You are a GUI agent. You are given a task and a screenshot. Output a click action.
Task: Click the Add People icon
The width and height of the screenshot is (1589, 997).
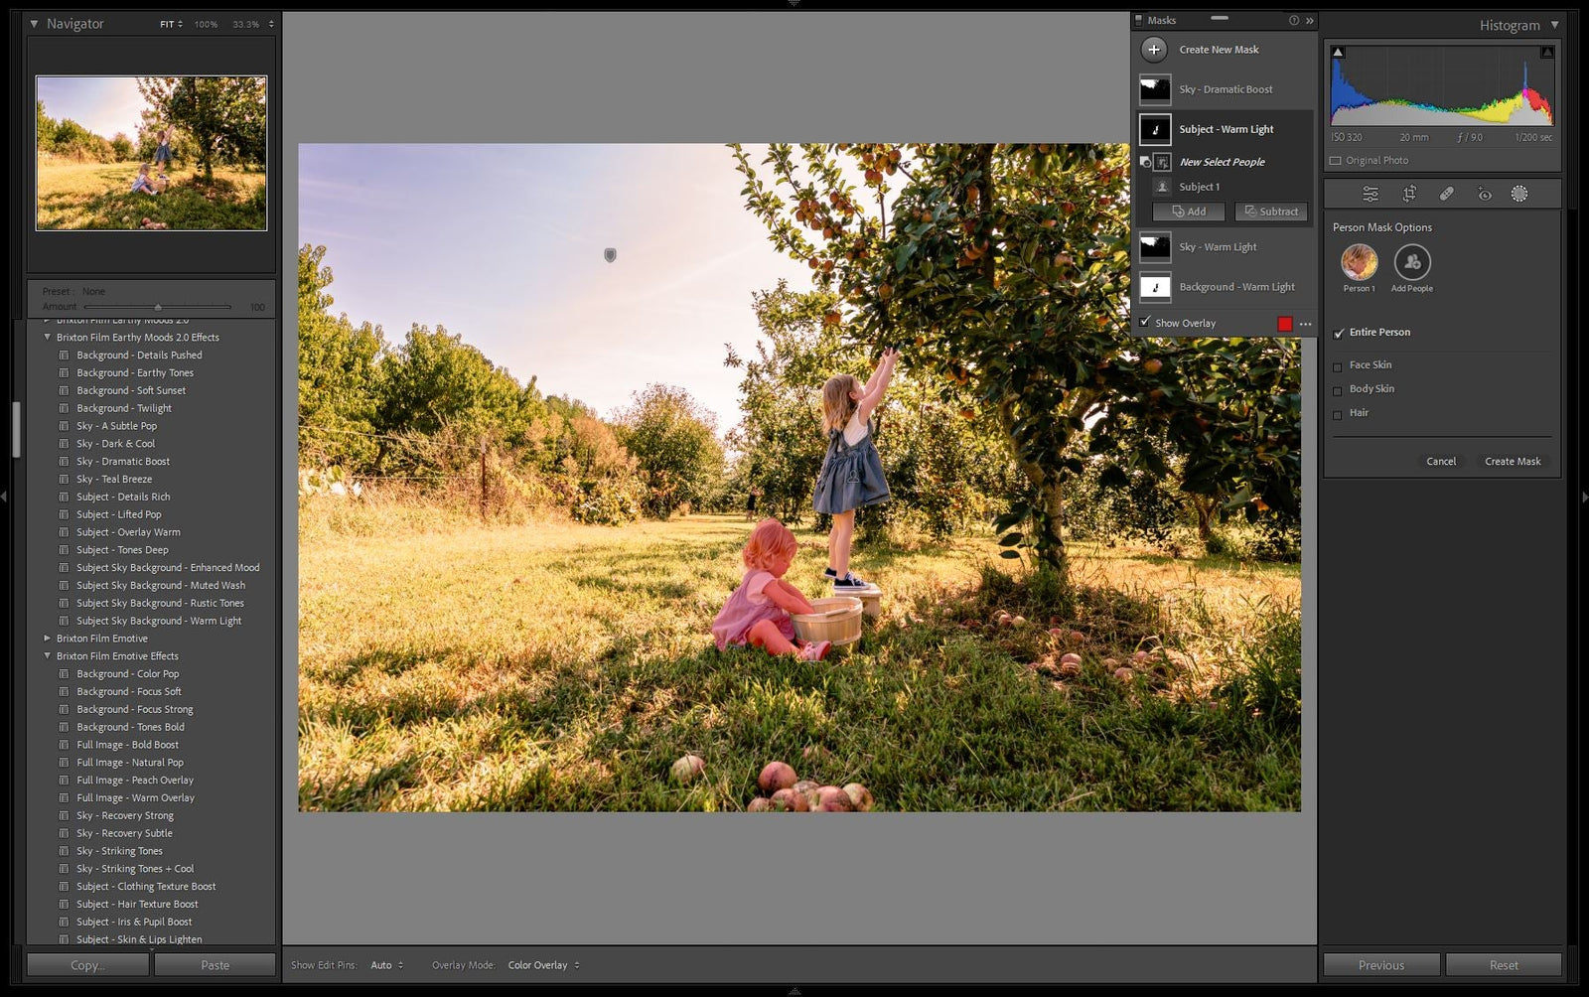[x=1412, y=263]
